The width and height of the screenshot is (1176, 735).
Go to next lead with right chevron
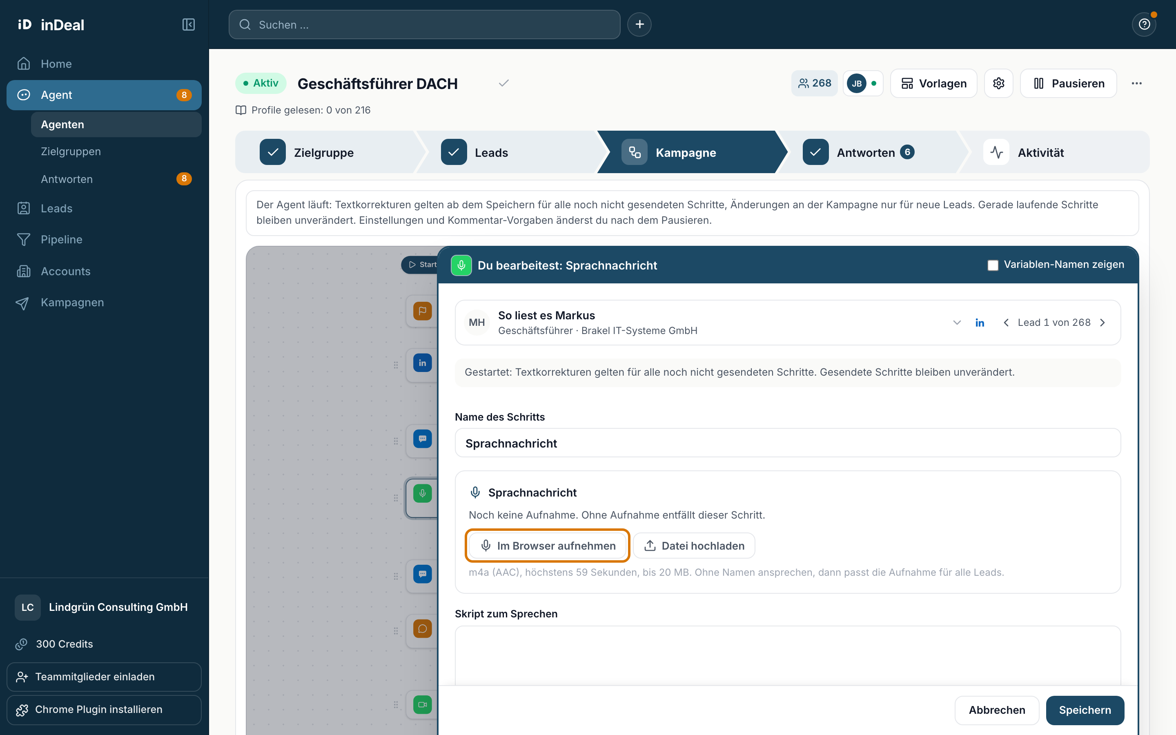pyautogui.click(x=1102, y=323)
